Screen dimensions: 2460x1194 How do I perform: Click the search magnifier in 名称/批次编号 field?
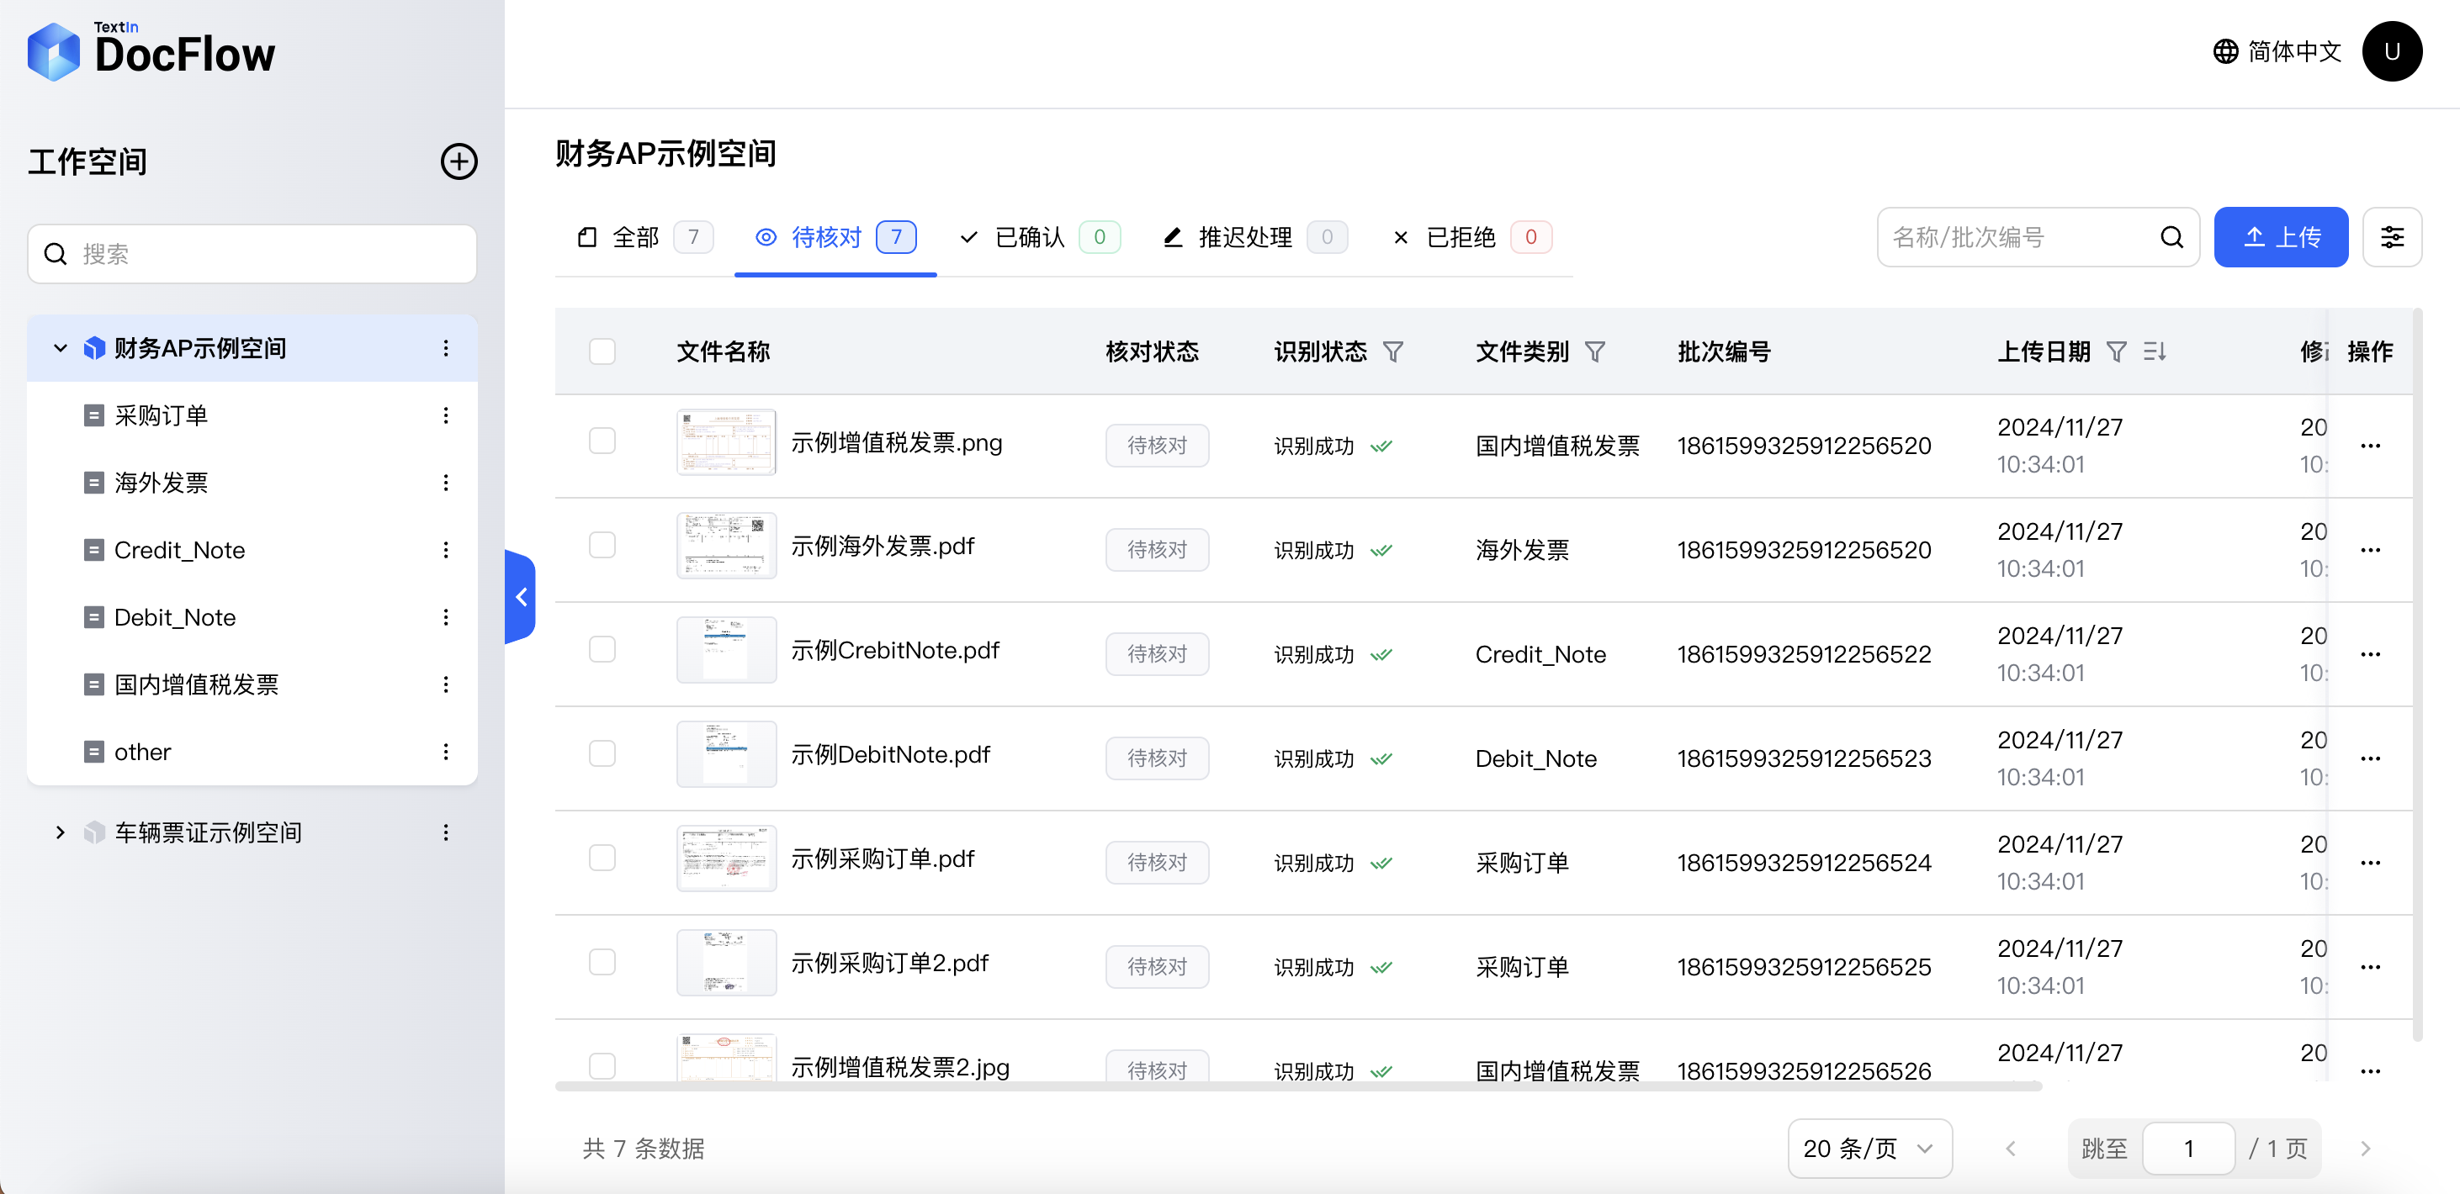pyautogui.click(x=2171, y=237)
